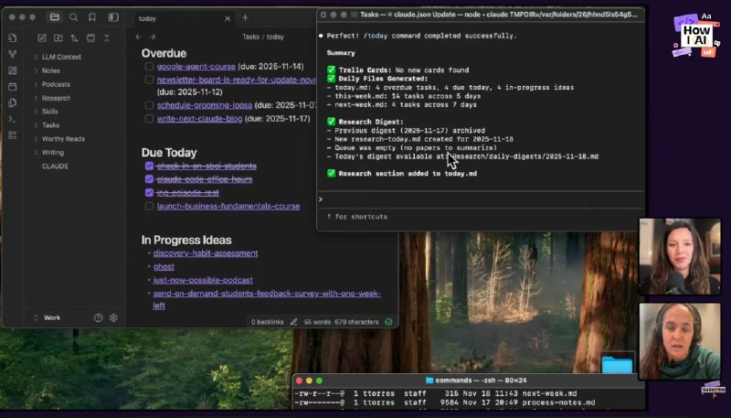Check the launch-business-fundamentals-course task
The width and height of the screenshot is (731, 418).
tap(149, 207)
